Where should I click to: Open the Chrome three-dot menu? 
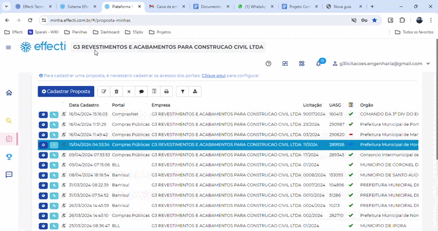click(431, 20)
